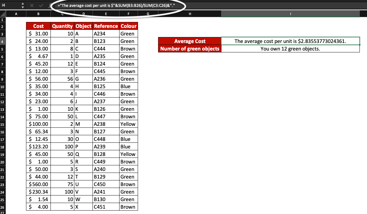Click the Cost column header cell

(38, 26)
